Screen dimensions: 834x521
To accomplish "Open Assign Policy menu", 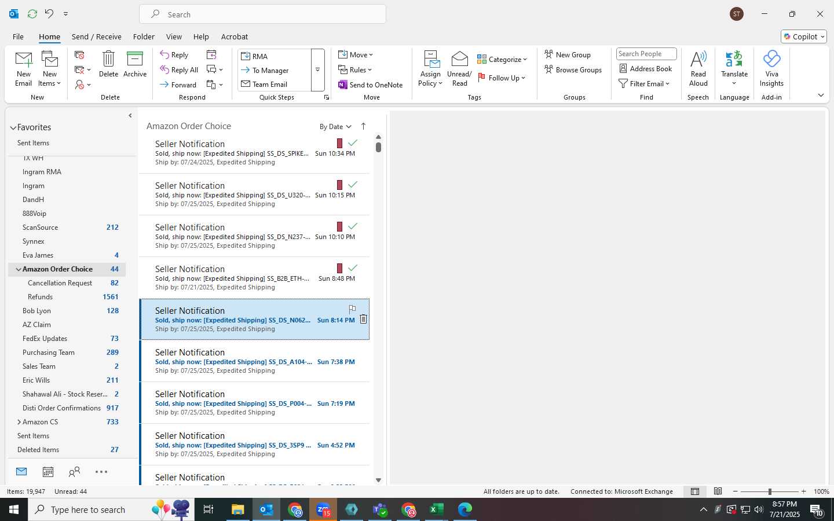I will tap(430, 68).
